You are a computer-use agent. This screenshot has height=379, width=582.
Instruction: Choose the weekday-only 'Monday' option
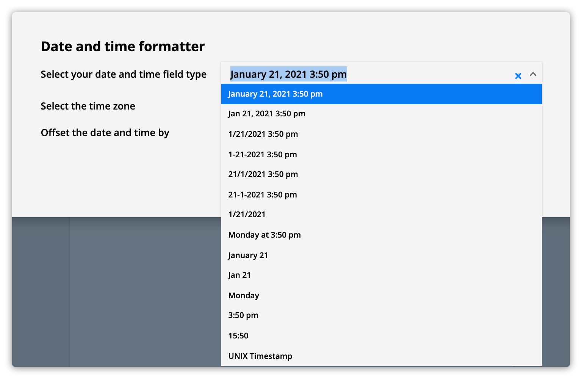click(x=244, y=296)
